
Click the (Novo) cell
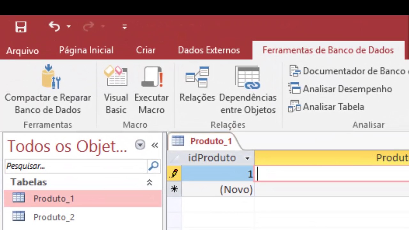click(x=218, y=189)
